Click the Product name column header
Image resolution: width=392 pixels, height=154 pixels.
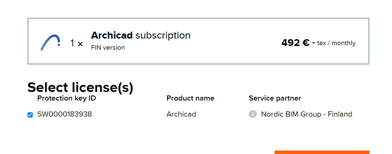click(190, 98)
